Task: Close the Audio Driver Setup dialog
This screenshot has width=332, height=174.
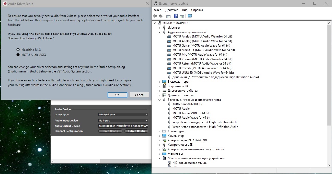Action: [147, 4]
